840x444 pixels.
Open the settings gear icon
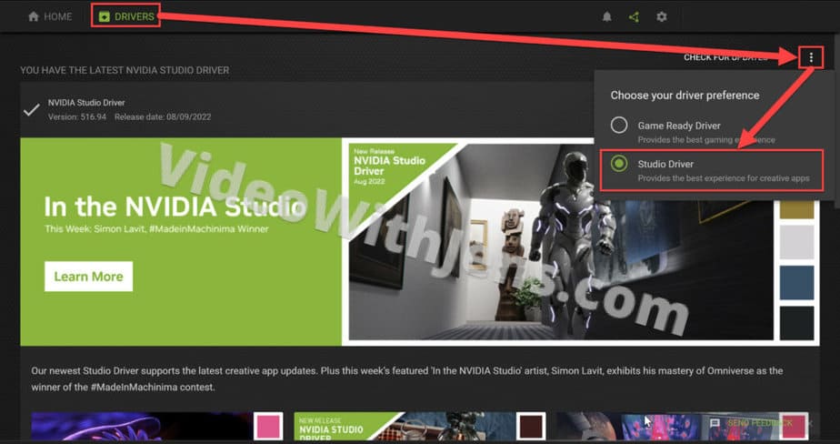[x=662, y=17]
